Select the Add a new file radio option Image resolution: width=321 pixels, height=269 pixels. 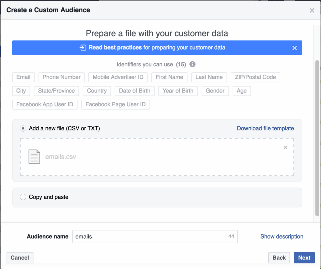point(23,128)
